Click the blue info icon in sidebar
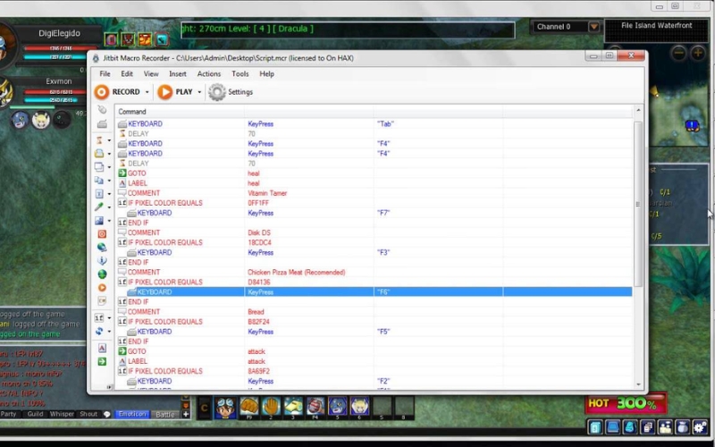Image resolution: width=715 pixels, height=447 pixels. tap(102, 260)
